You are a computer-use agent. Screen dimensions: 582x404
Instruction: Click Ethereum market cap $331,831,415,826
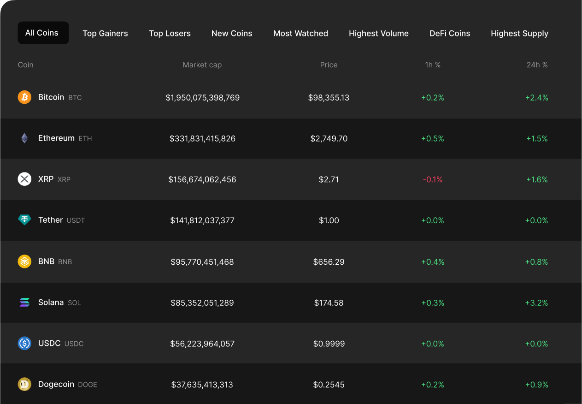[x=203, y=139]
